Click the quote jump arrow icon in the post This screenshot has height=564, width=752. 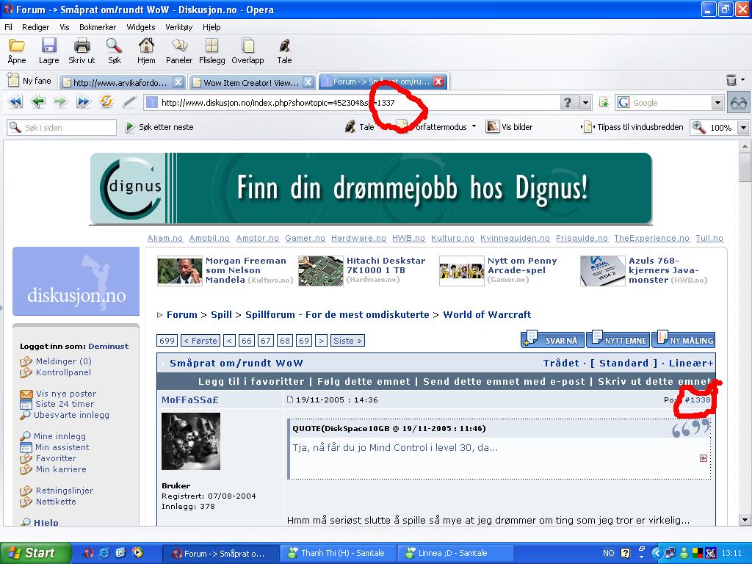tap(704, 458)
